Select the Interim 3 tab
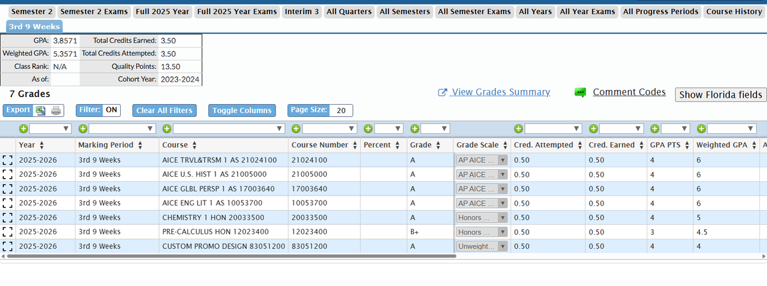 [302, 11]
